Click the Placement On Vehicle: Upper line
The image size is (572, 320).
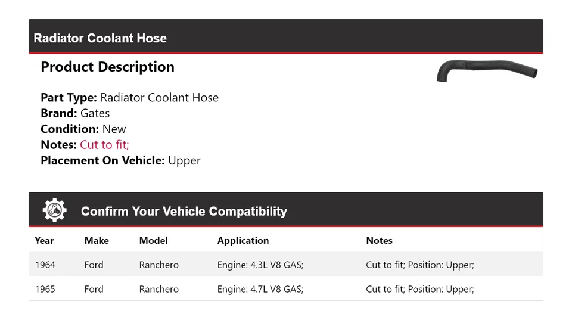tap(120, 160)
